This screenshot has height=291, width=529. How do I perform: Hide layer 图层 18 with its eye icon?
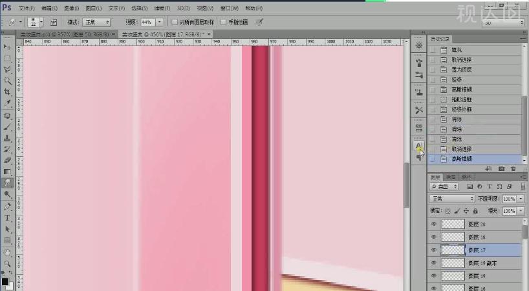click(434, 237)
